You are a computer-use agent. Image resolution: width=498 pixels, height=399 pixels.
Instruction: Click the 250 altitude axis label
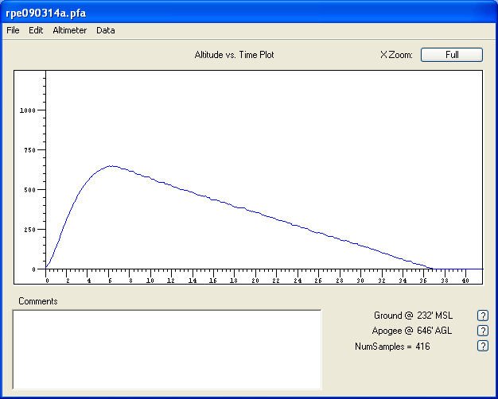click(x=30, y=230)
